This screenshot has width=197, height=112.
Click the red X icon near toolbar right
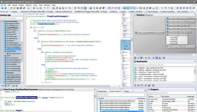172,8
